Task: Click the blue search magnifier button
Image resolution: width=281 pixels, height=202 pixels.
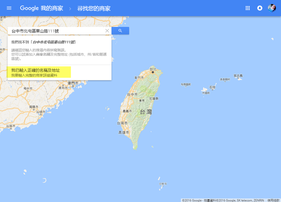Action: point(120,31)
